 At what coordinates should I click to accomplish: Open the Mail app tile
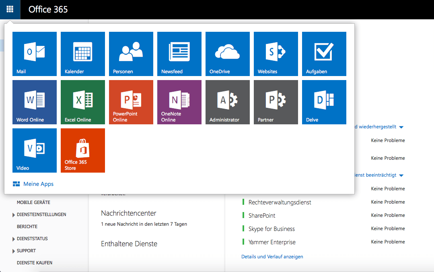(35, 54)
